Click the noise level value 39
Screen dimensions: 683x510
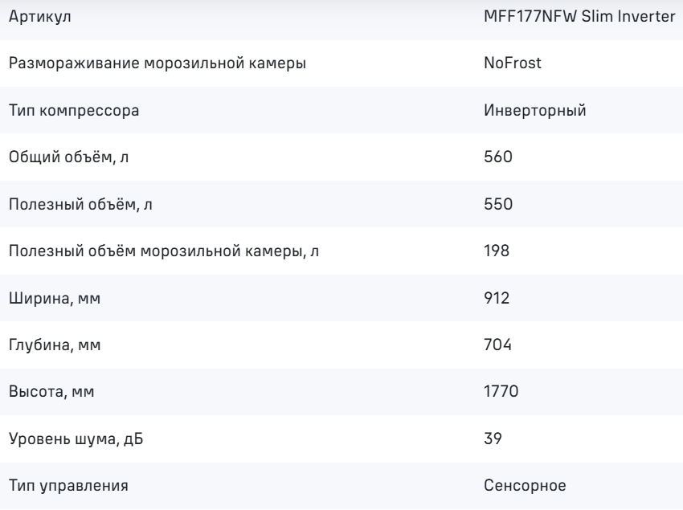(x=493, y=439)
